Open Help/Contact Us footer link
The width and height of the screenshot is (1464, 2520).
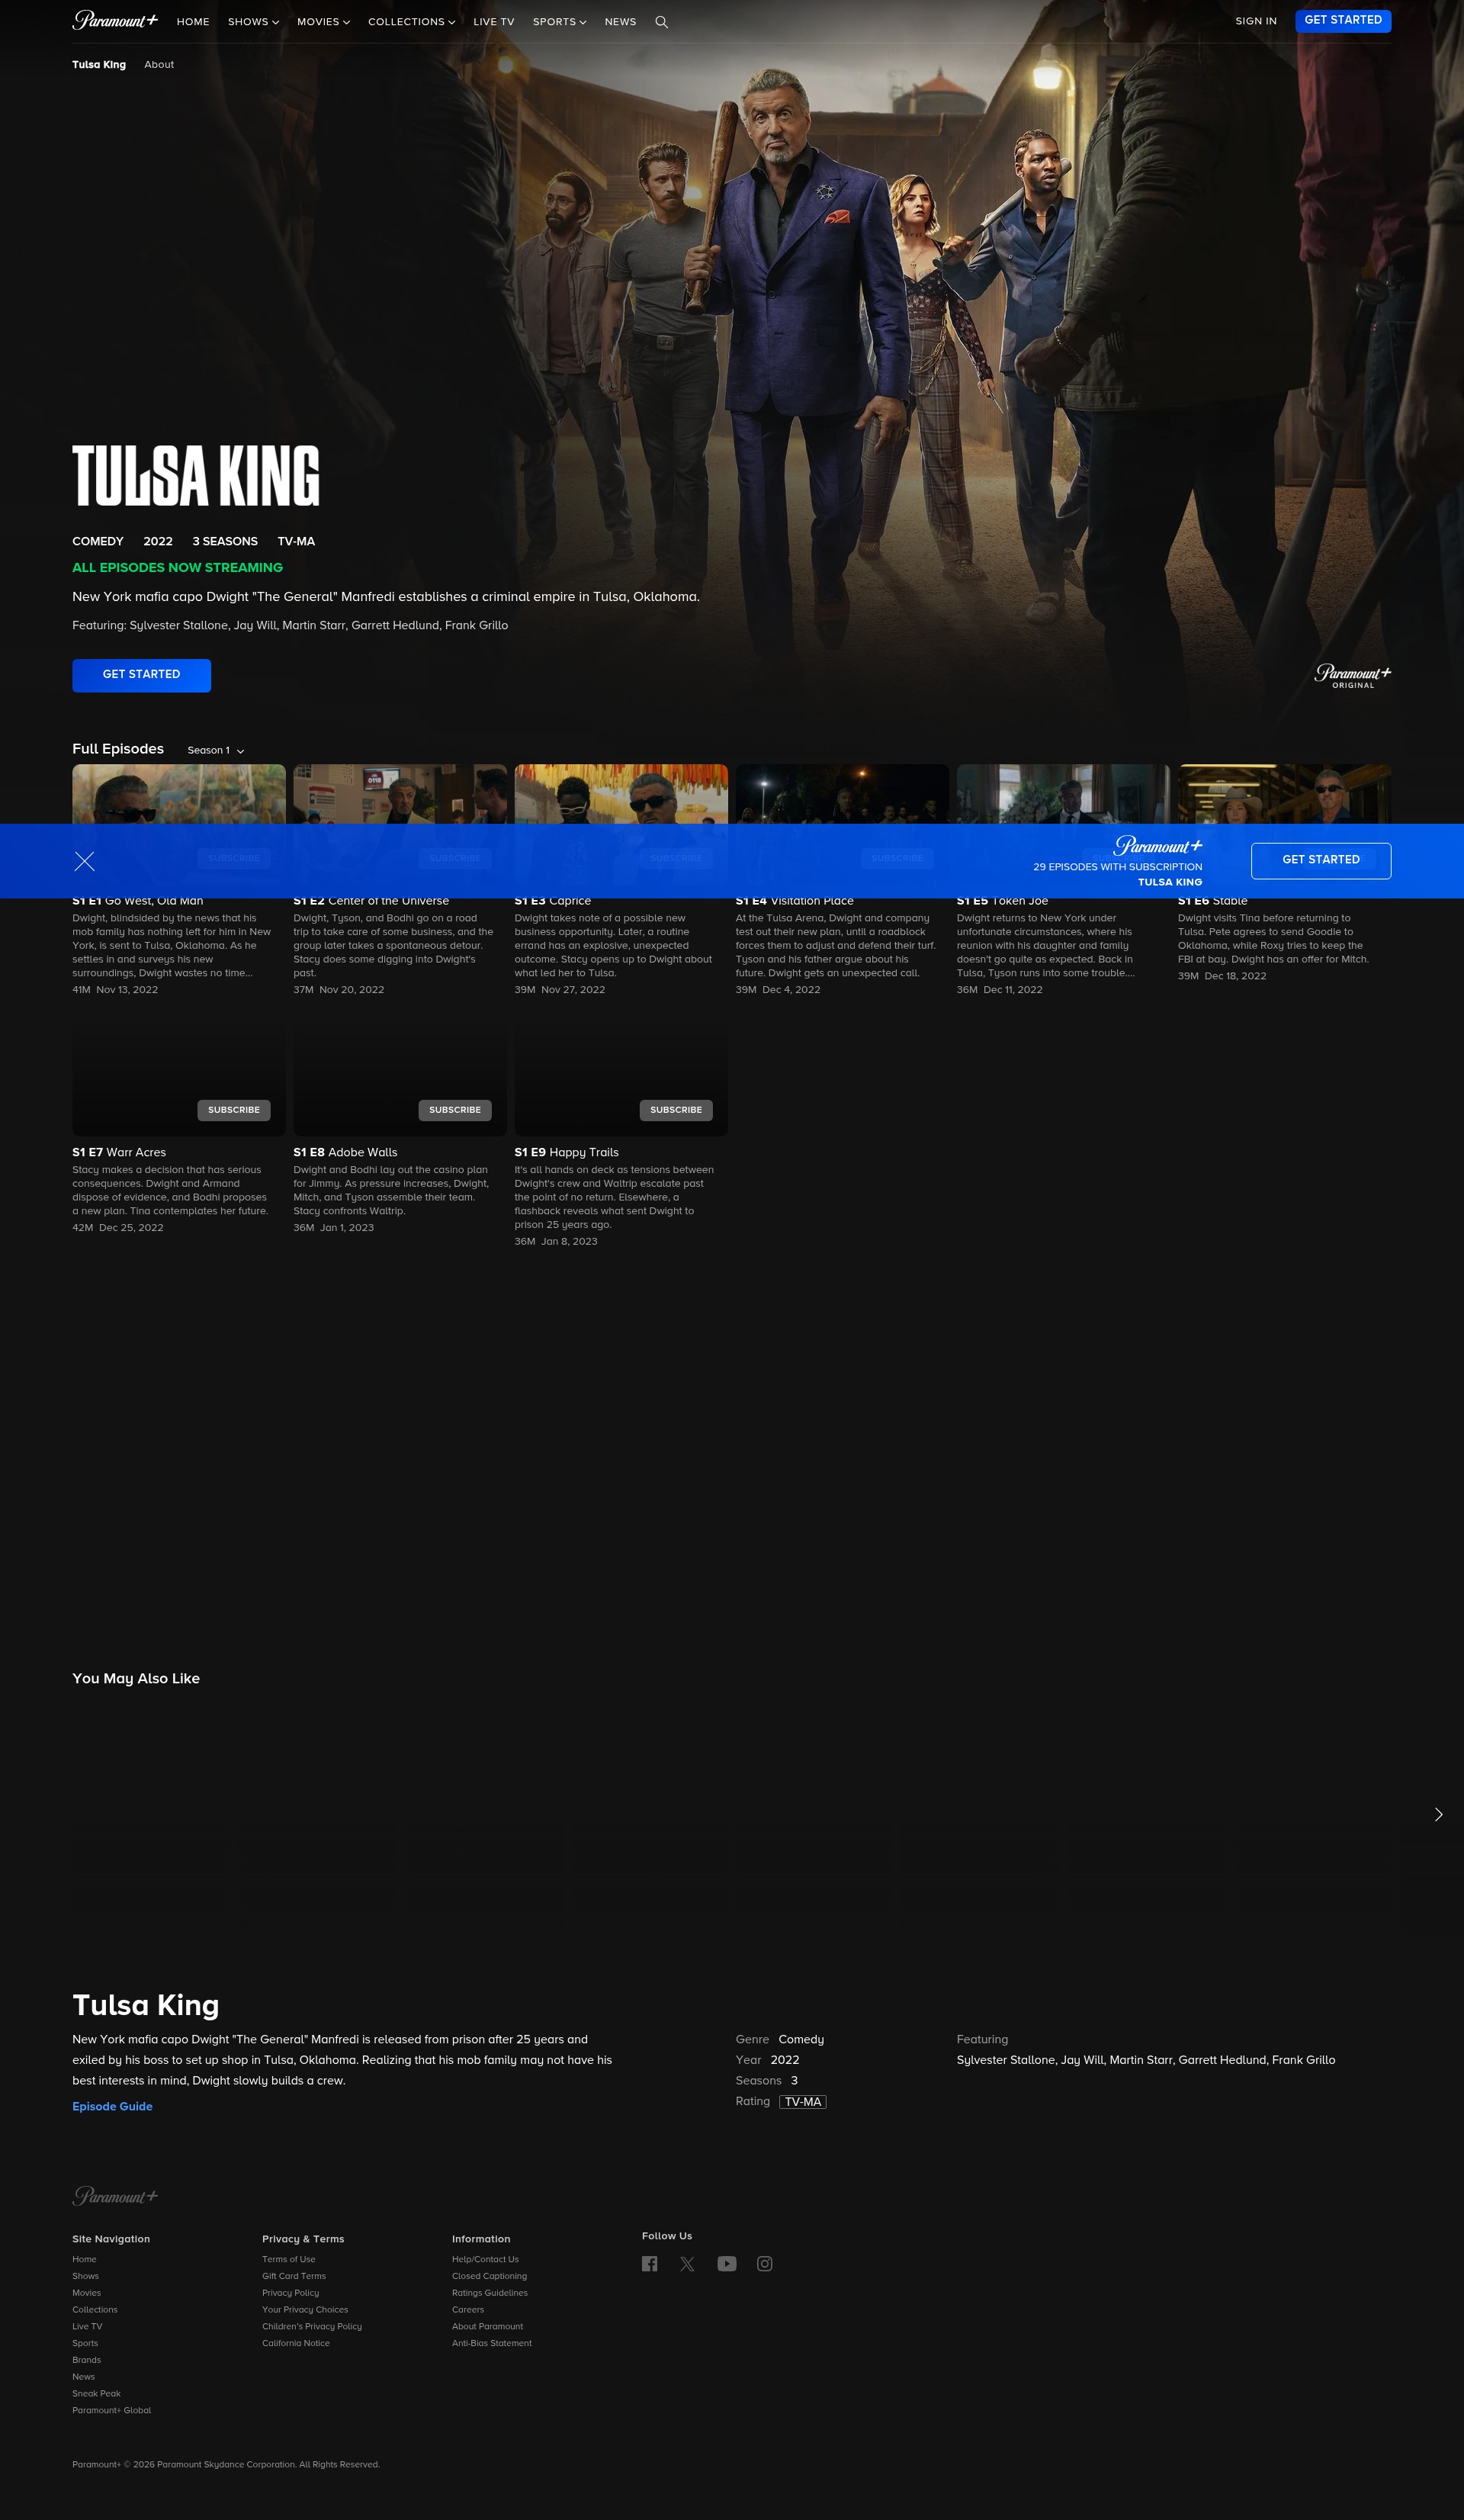click(485, 2260)
